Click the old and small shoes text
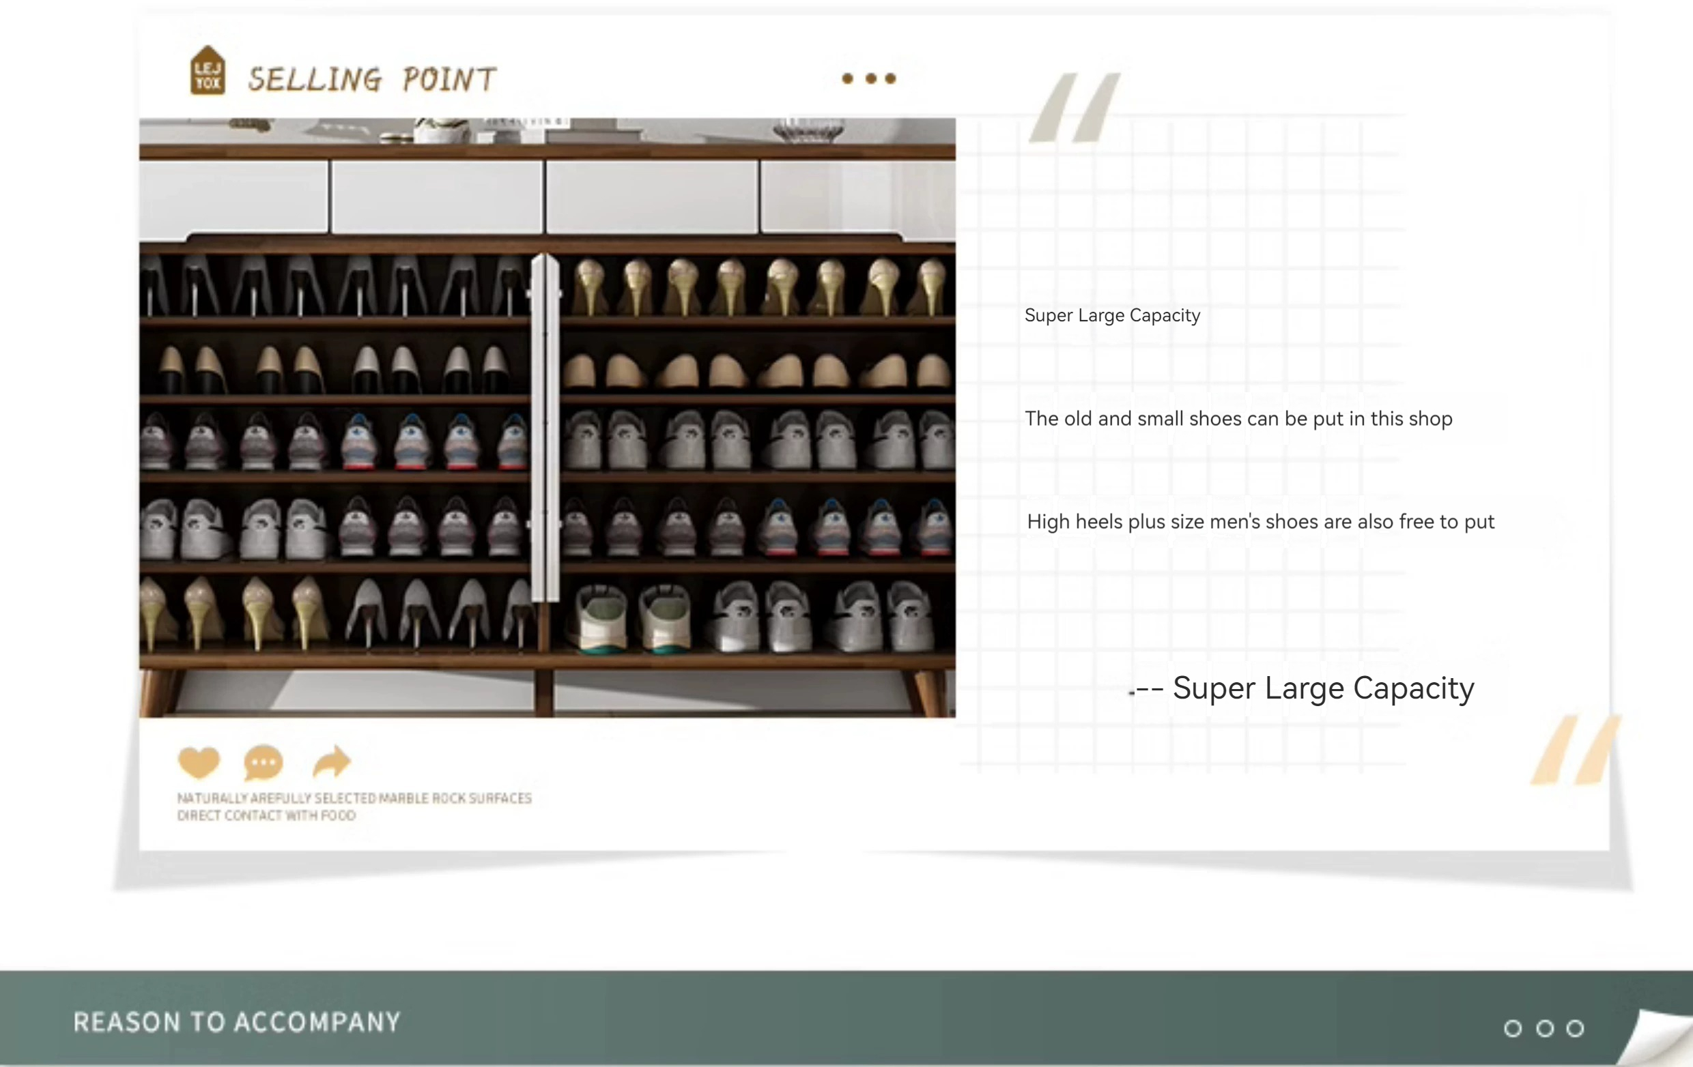 (1238, 419)
